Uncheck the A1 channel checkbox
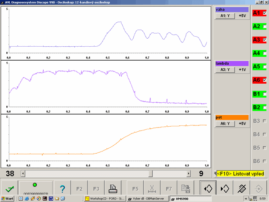Image resolution: width=269 pixels, height=202 pixels. pos(264,13)
